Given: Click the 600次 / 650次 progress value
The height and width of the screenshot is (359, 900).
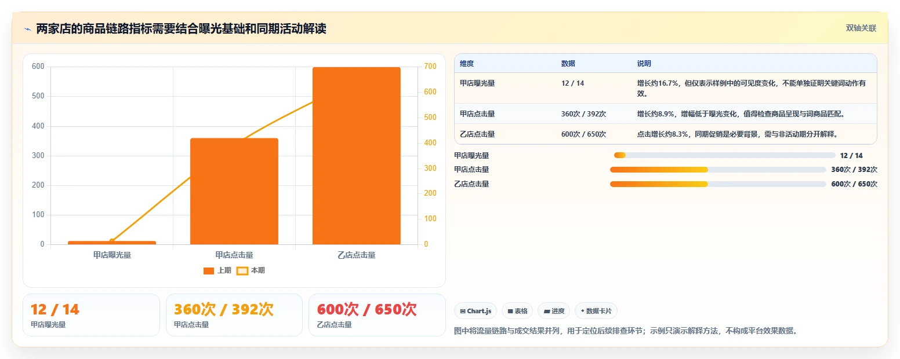Looking at the screenshot, I should tap(854, 184).
